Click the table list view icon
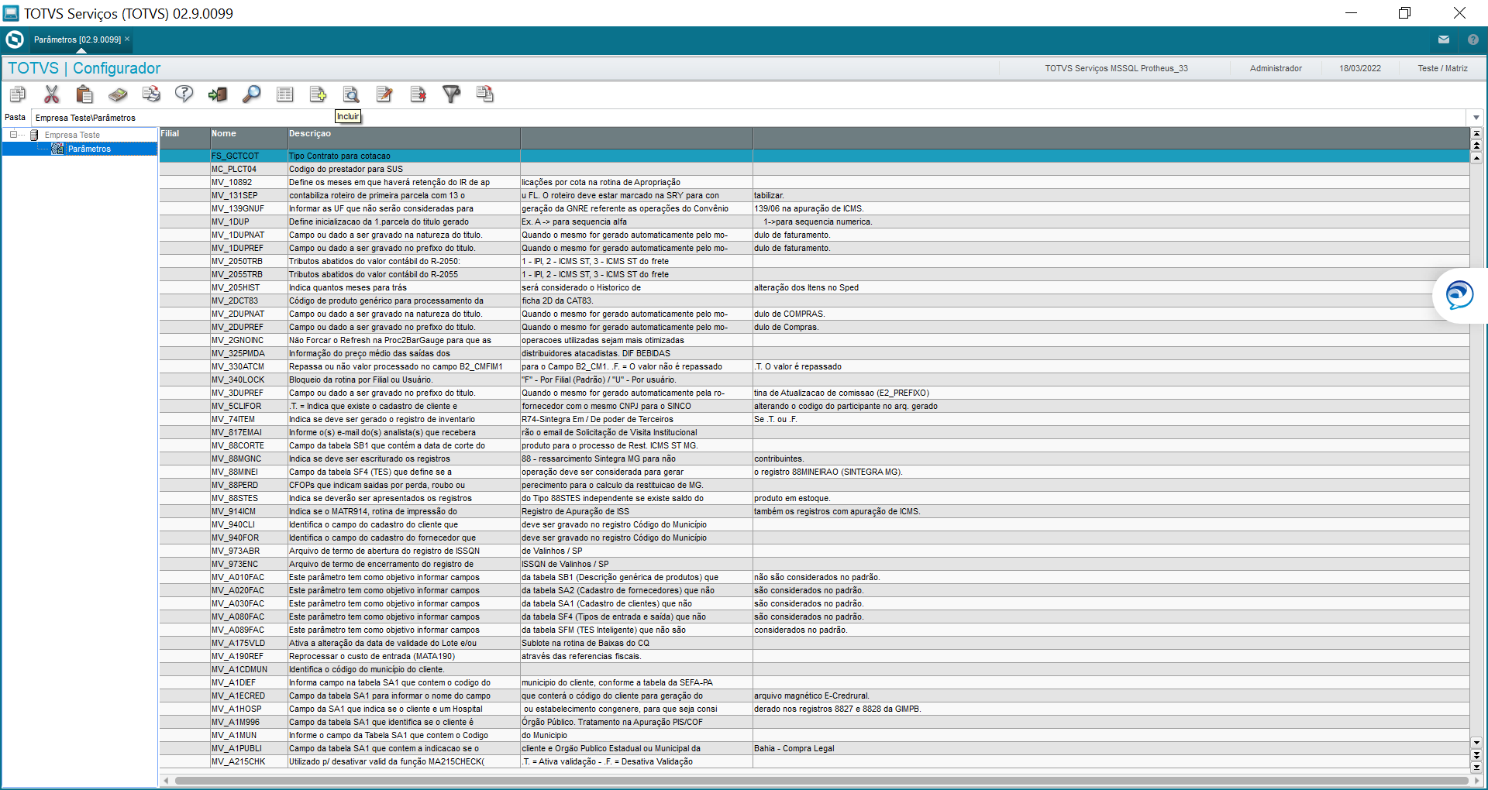The height and width of the screenshot is (790, 1488). (285, 94)
